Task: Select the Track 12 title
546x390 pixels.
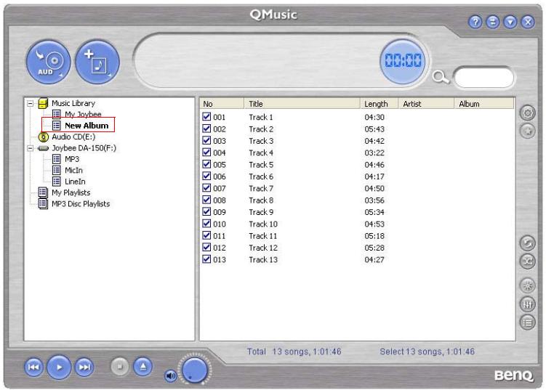Action: click(x=263, y=248)
